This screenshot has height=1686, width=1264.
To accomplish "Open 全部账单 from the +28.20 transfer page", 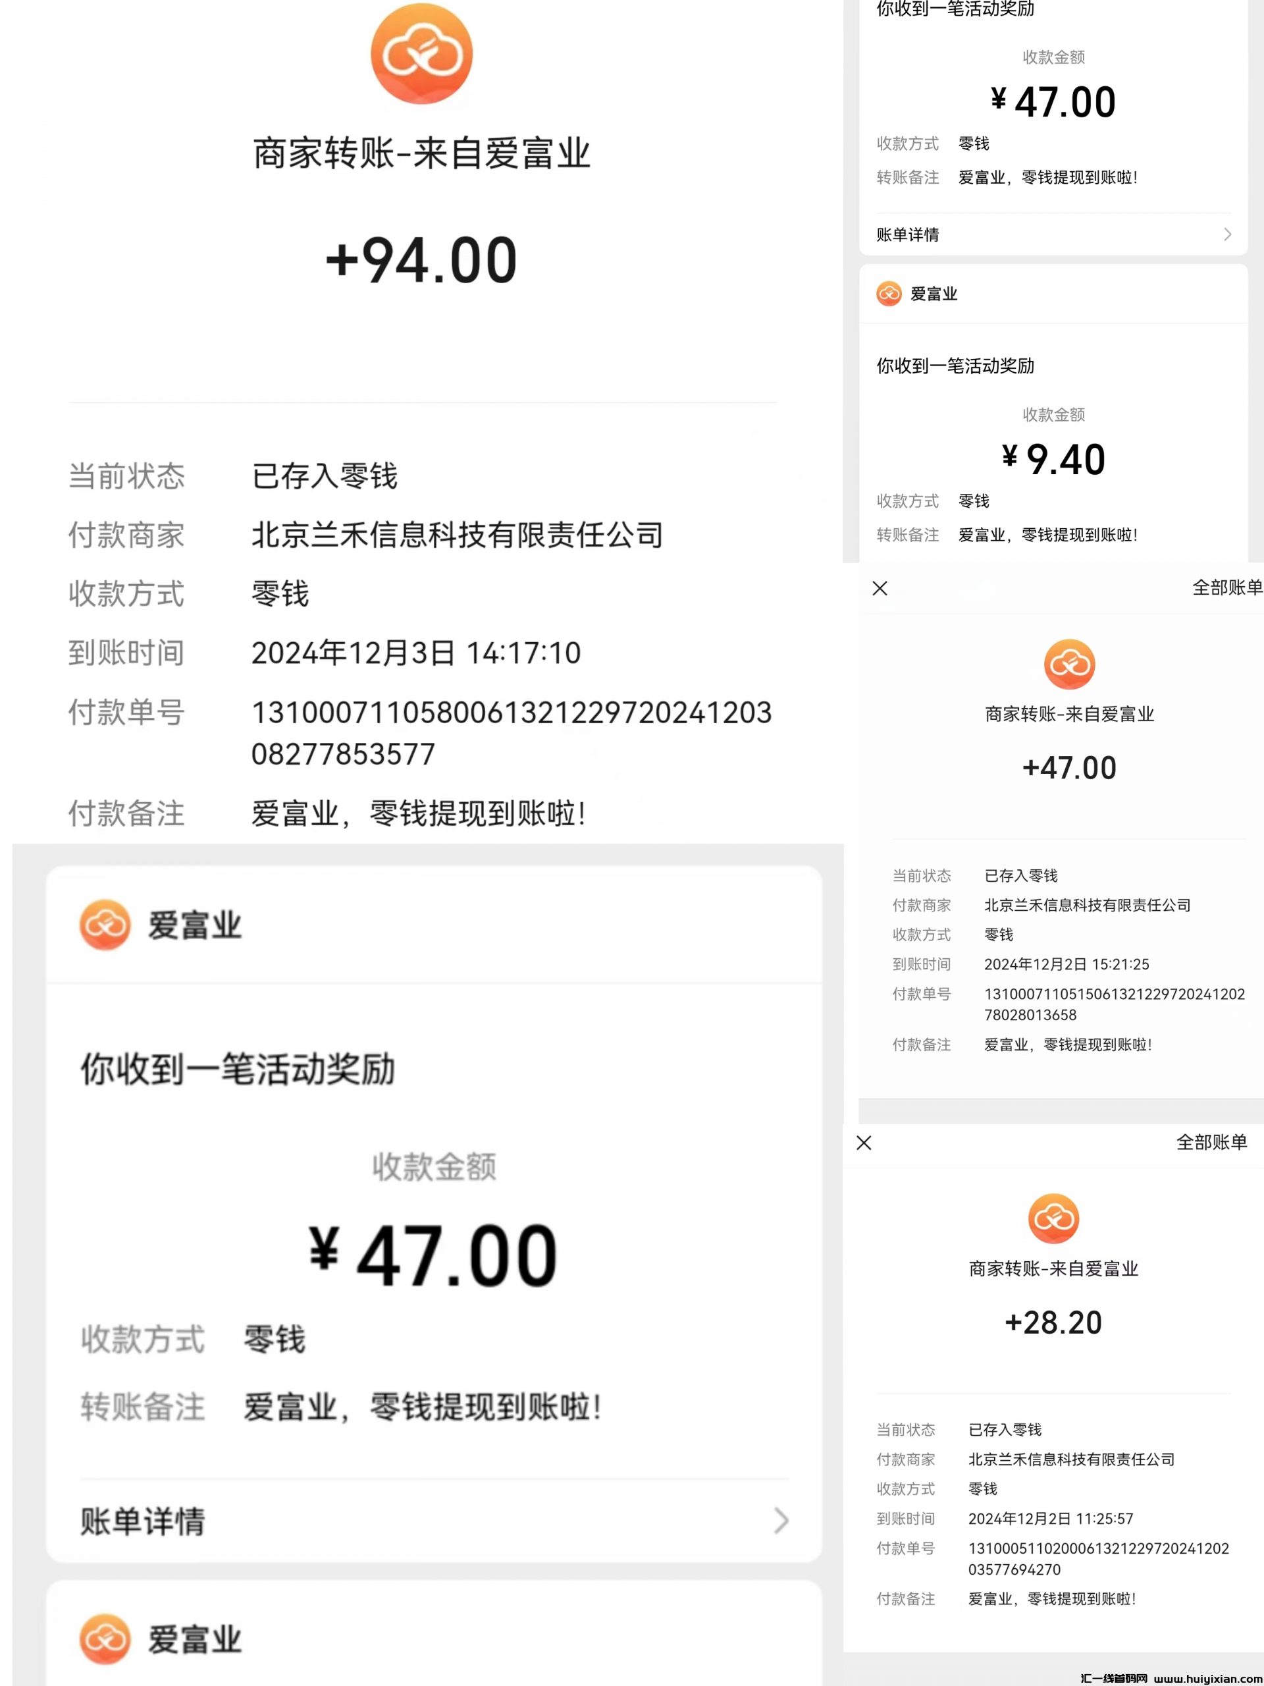I will click(x=1211, y=1143).
